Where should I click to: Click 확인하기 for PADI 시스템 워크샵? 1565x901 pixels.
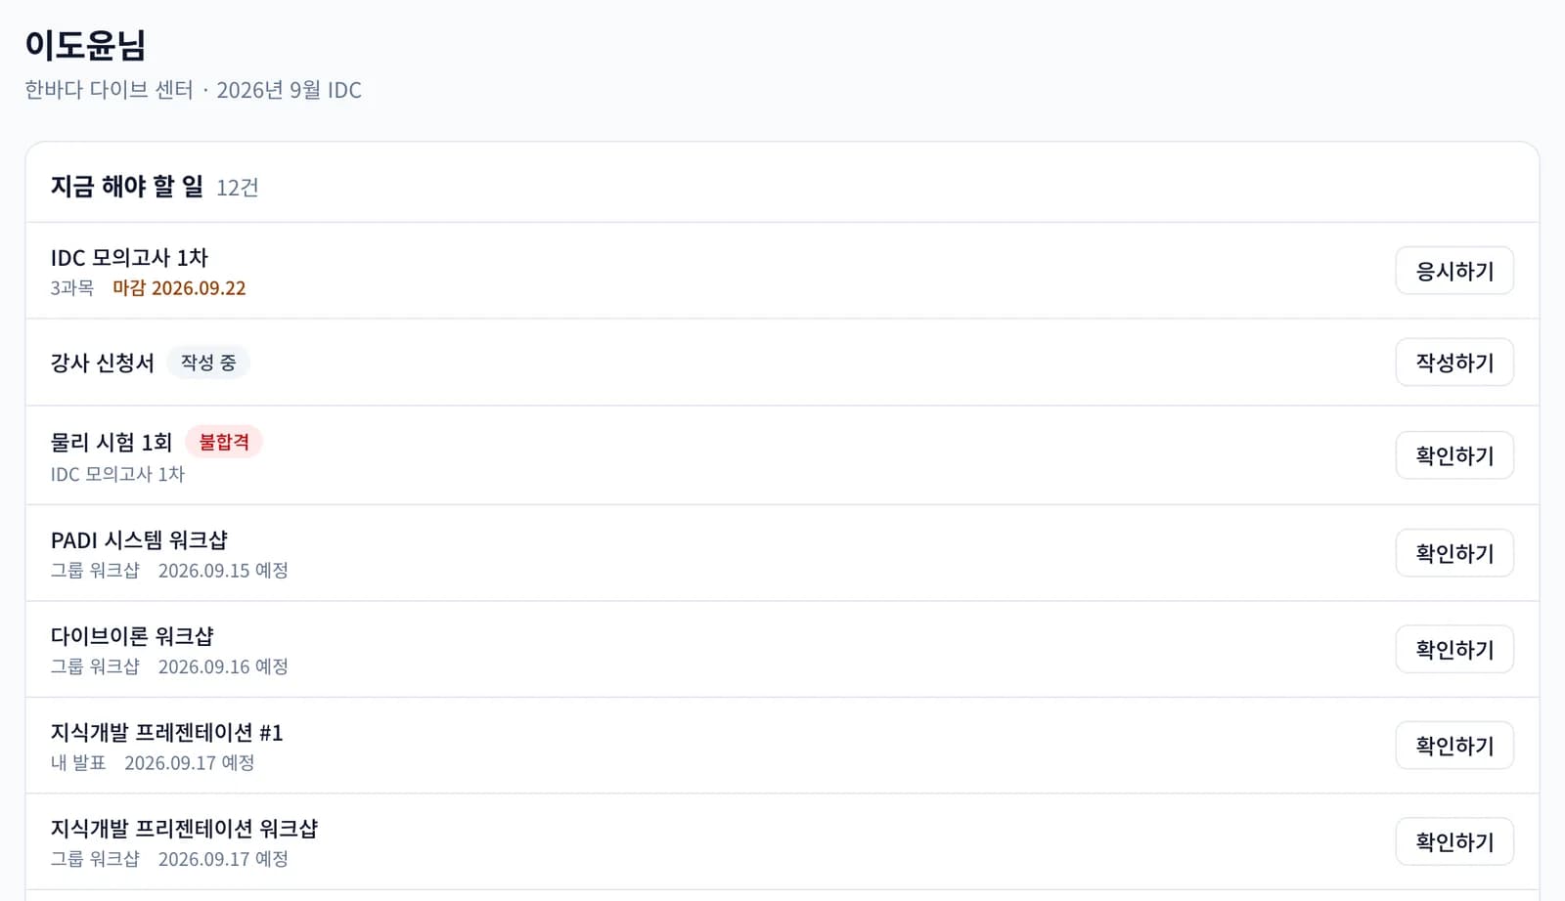1454,553
